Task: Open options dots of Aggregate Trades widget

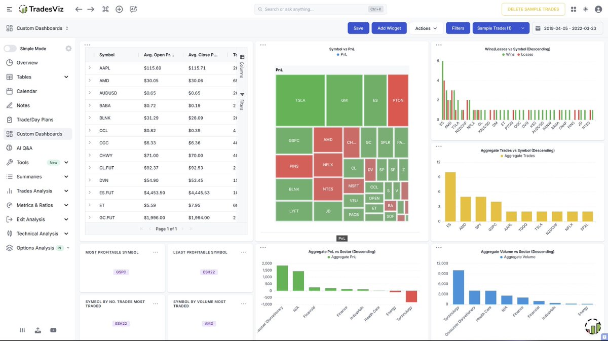Action: (x=438, y=146)
